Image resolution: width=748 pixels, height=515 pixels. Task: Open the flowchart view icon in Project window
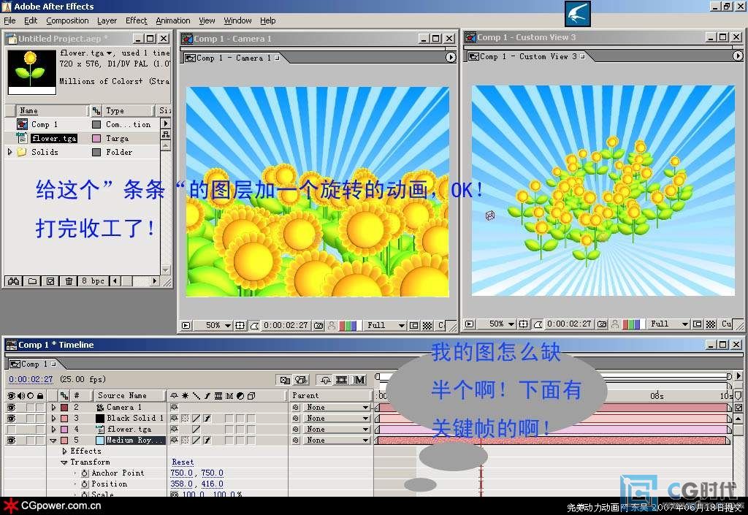pyautogui.click(x=166, y=134)
